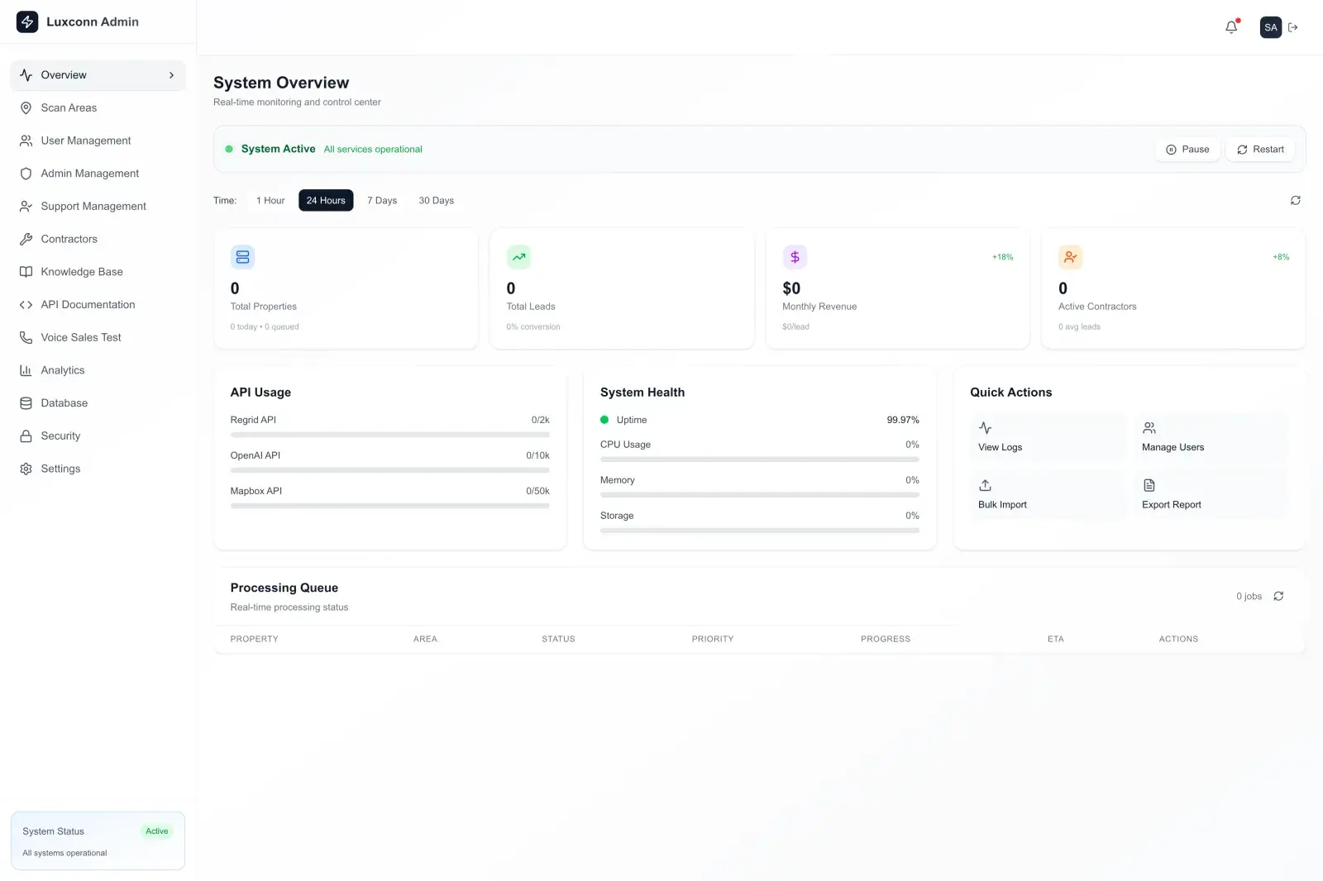Expand the Overview chevron arrow
The width and height of the screenshot is (1323, 881).
pyautogui.click(x=172, y=75)
